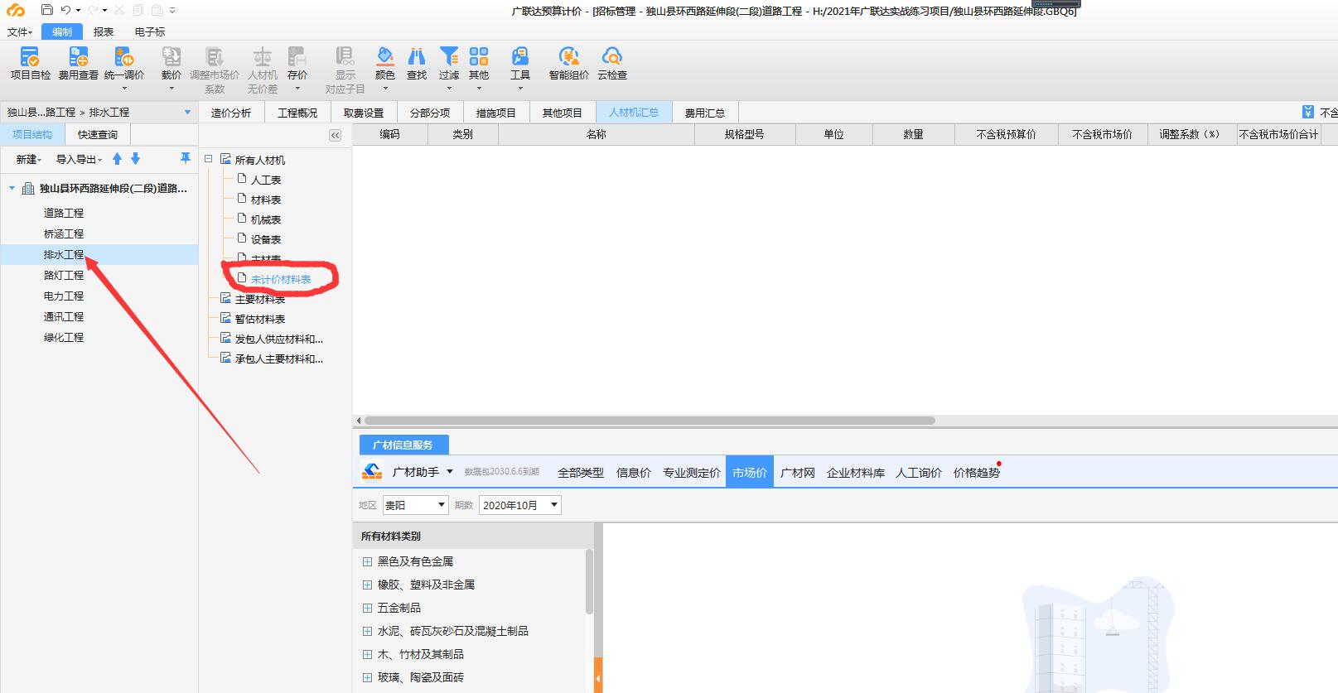1338x693 pixels.
Task: Open the 期数 2020年10月 combo box
Action: coord(520,505)
